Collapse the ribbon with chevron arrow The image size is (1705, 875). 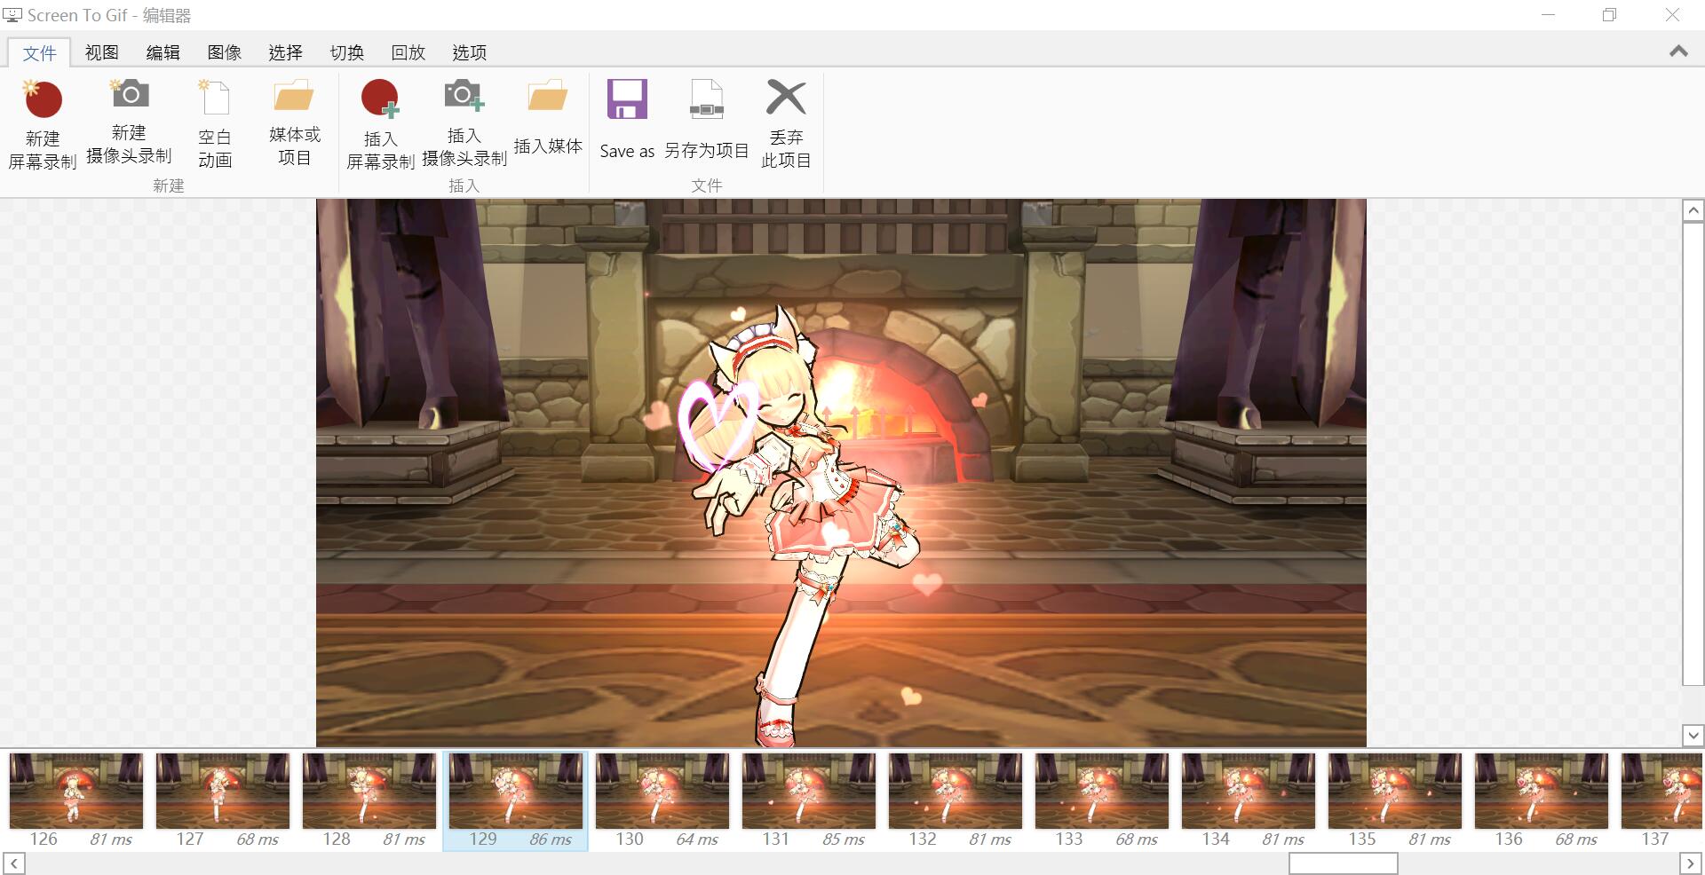tap(1678, 51)
